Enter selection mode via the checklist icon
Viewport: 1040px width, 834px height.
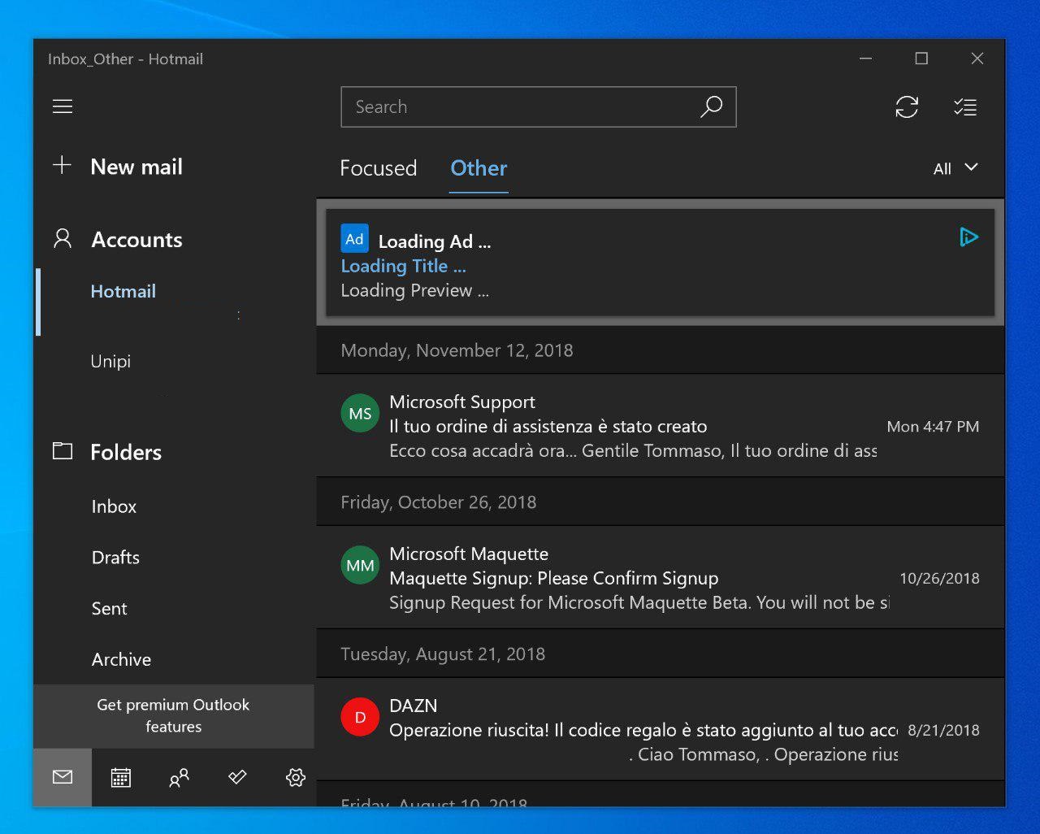(964, 106)
